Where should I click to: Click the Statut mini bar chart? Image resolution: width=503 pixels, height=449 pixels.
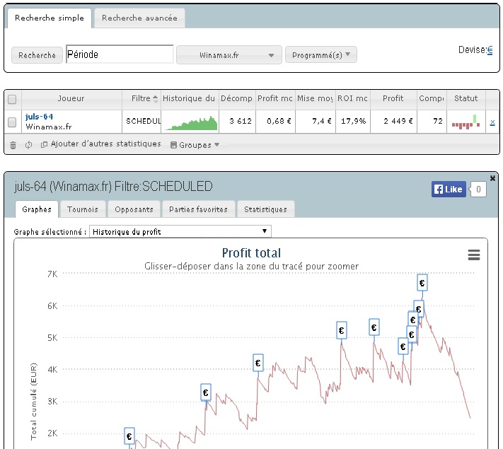(x=466, y=122)
